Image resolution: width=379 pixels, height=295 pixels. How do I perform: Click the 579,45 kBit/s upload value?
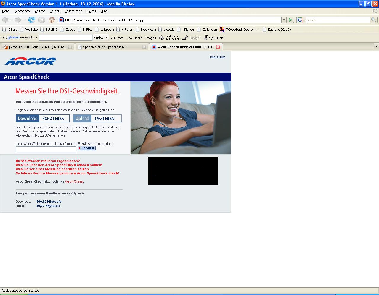click(105, 119)
